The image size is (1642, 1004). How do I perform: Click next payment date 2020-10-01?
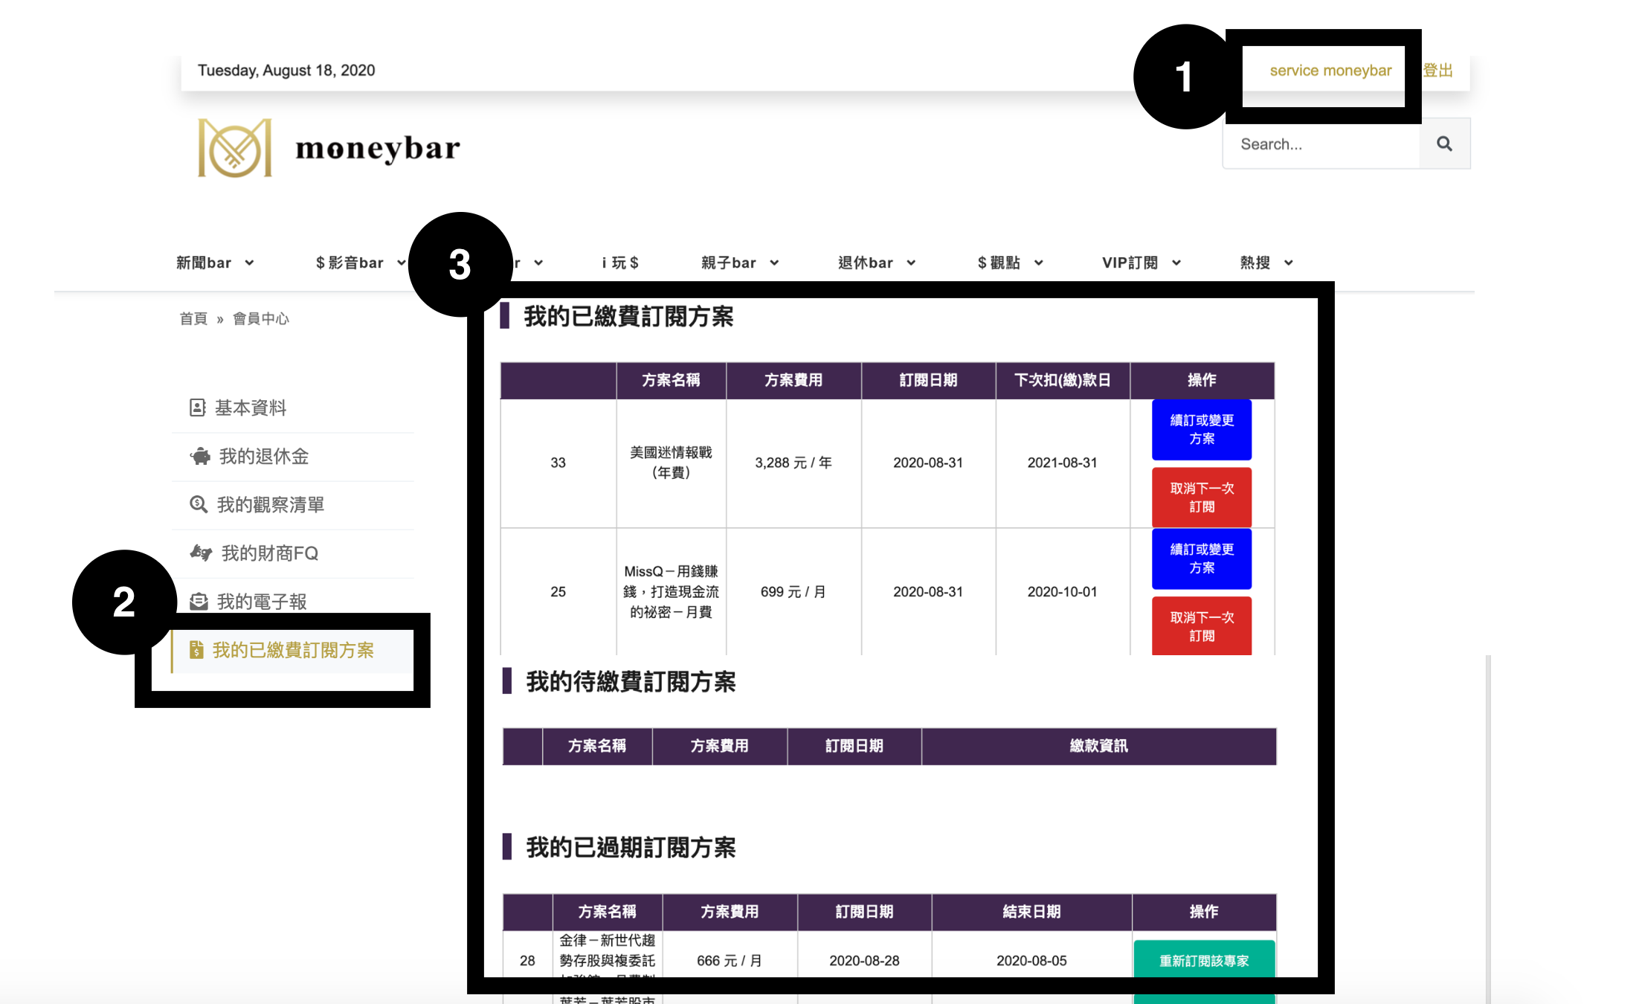pos(1062,591)
